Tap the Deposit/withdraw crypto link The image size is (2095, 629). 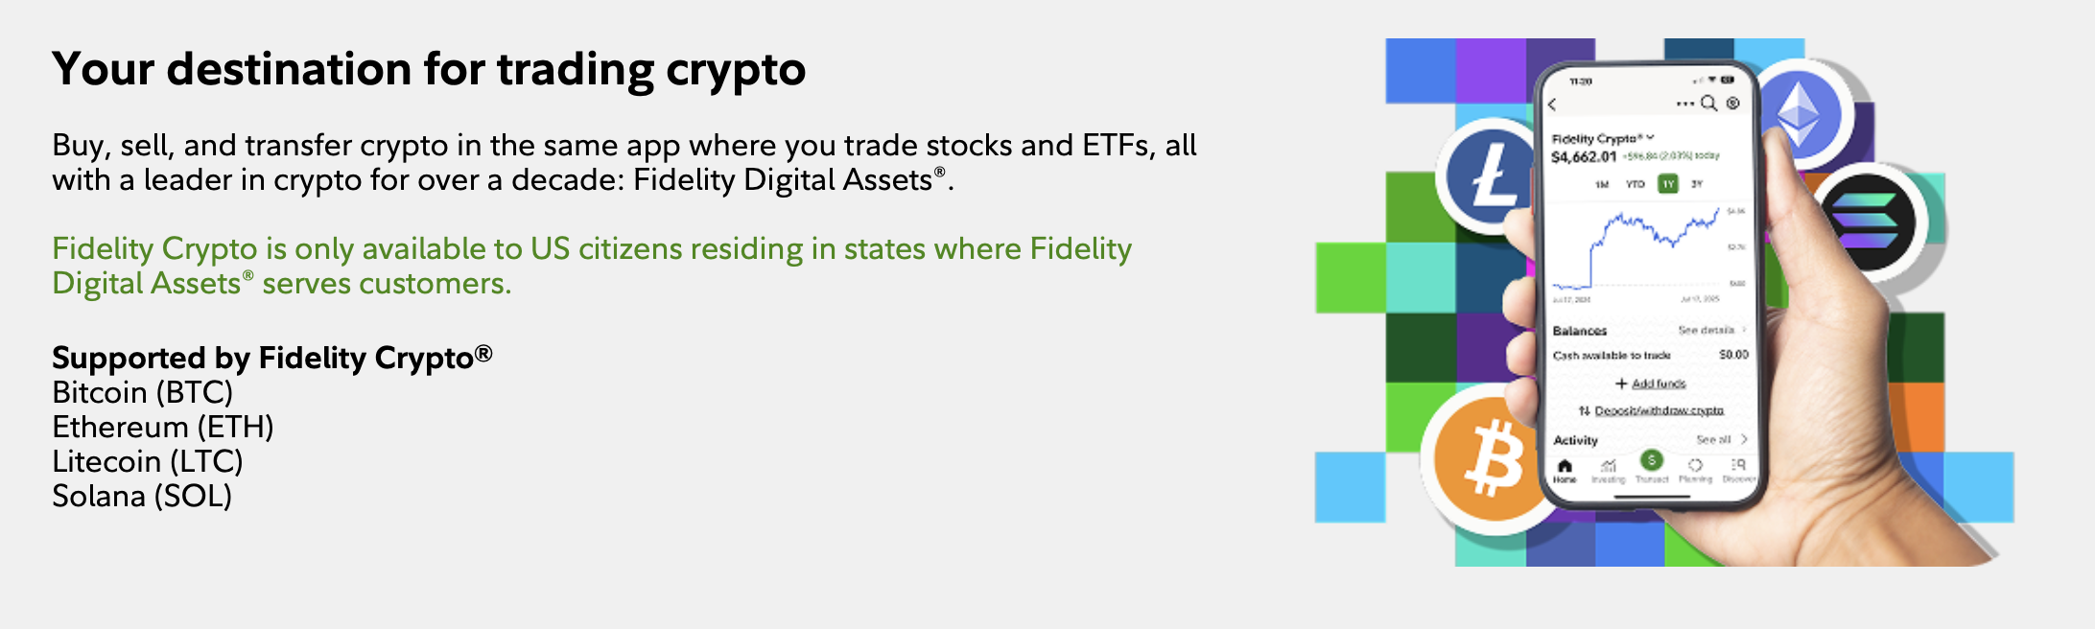[1659, 410]
